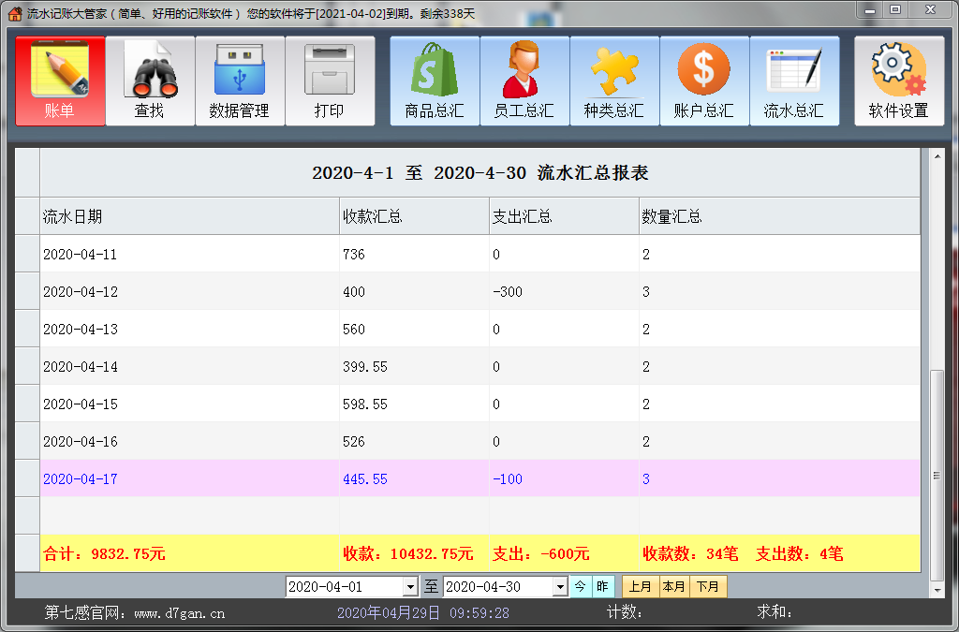Open the 账单 (Bills) module
This screenshot has height=632, width=959.
pyautogui.click(x=59, y=81)
